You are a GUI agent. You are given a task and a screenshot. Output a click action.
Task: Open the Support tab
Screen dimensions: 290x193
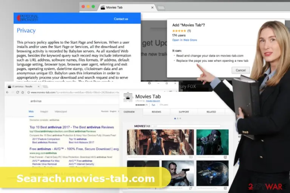pos(184,112)
